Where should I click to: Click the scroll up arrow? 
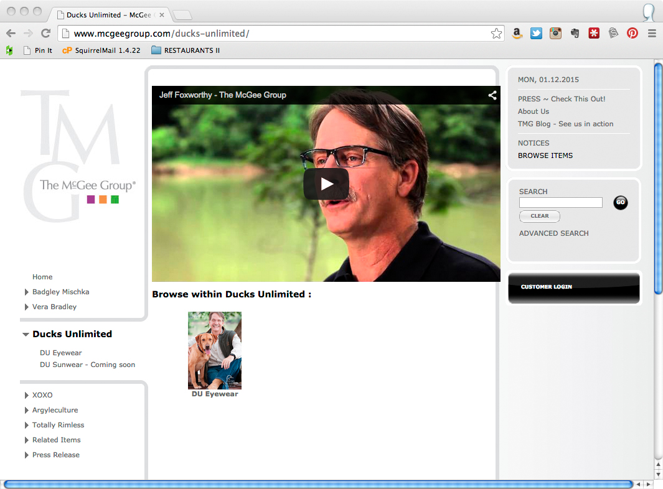pyautogui.click(x=659, y=465)
